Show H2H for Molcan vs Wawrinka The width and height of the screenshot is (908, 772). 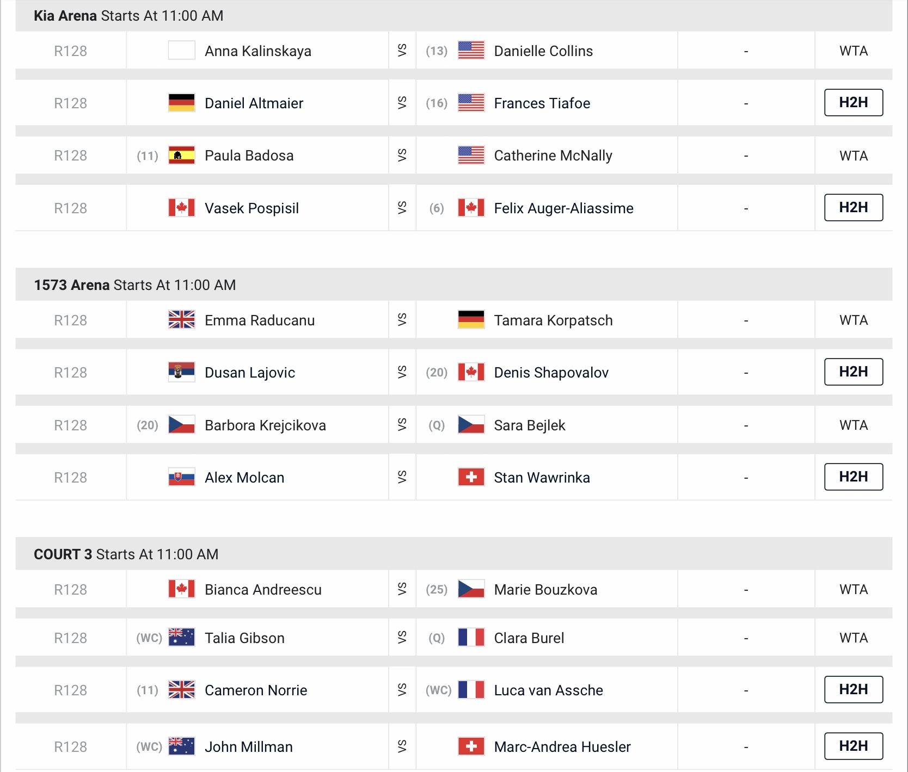[x=853, y=477]
